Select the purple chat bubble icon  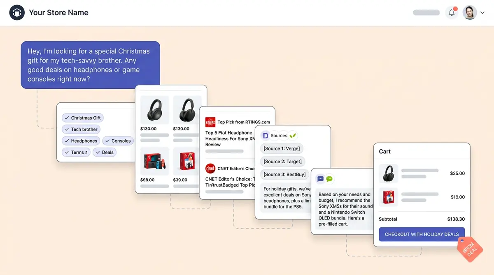click(320, 179)
